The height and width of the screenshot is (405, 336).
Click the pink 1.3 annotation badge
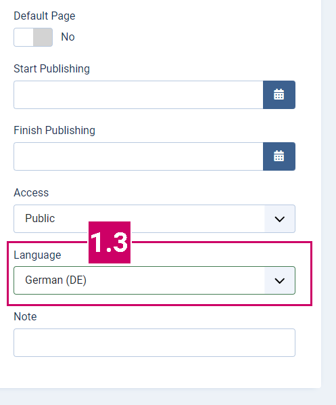point(110,242)
